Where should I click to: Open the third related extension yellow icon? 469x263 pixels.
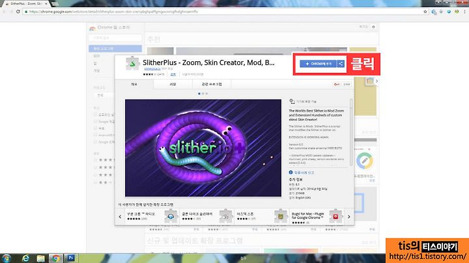281,216
